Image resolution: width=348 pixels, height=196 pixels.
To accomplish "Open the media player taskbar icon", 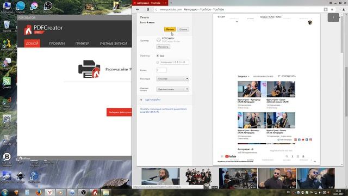I will [60, 192].
